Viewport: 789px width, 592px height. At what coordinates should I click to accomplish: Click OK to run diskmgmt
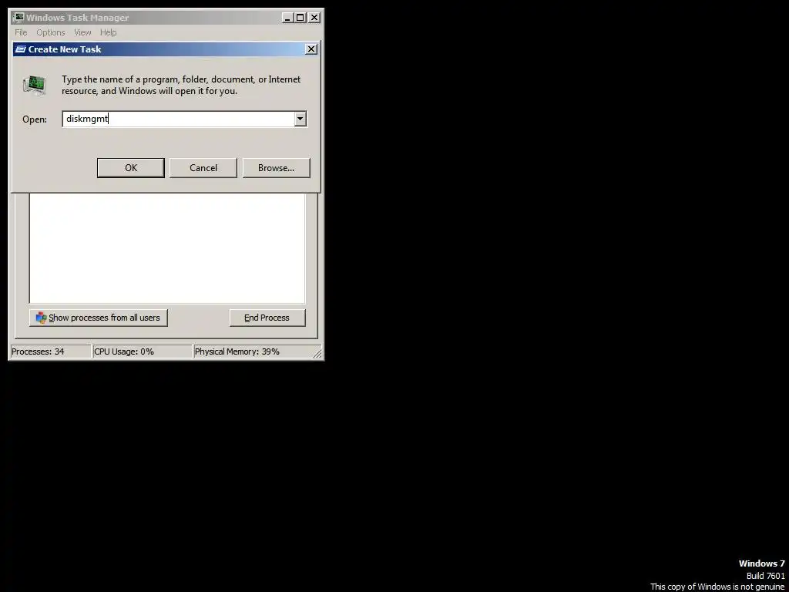tap(131, 167)
